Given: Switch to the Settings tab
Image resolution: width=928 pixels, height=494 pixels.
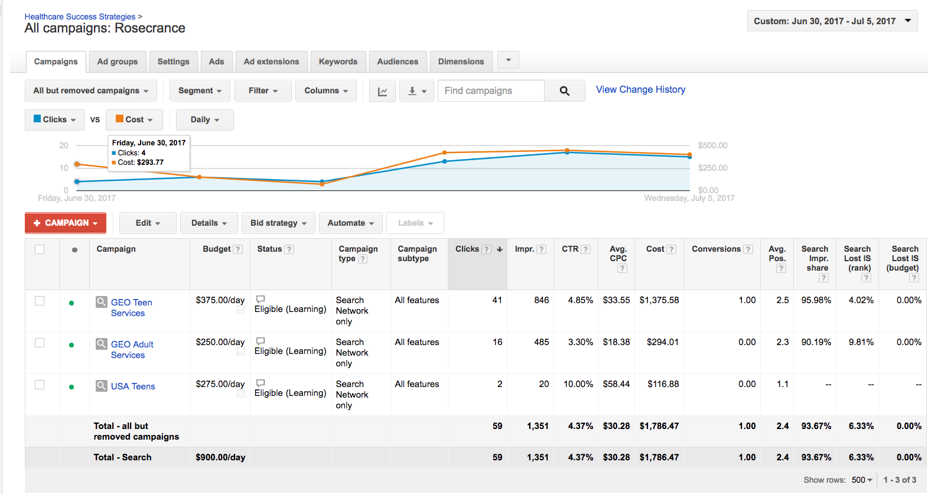Looking at the screenshot, I should coord(173,62).
